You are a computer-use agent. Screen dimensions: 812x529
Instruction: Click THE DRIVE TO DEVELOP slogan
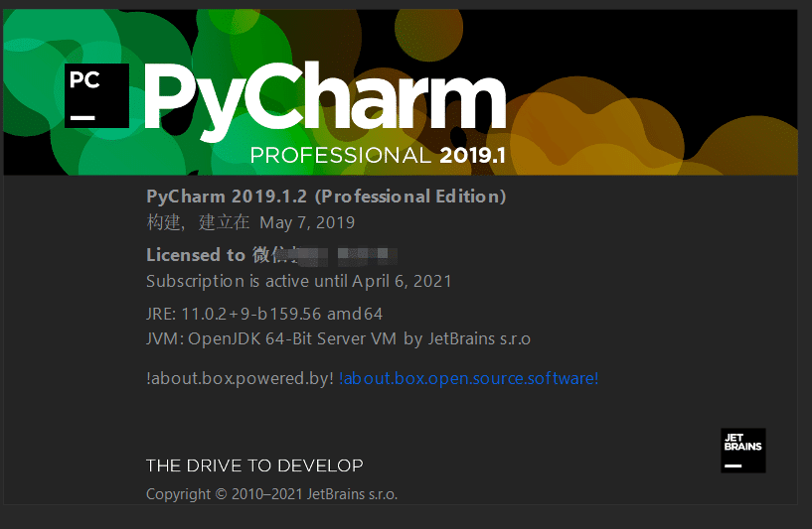click(254, 465)
